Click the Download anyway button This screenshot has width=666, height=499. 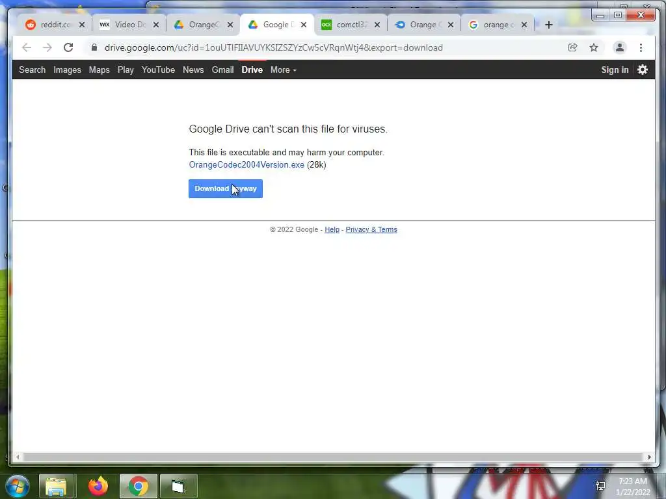(x=226, y=189)
